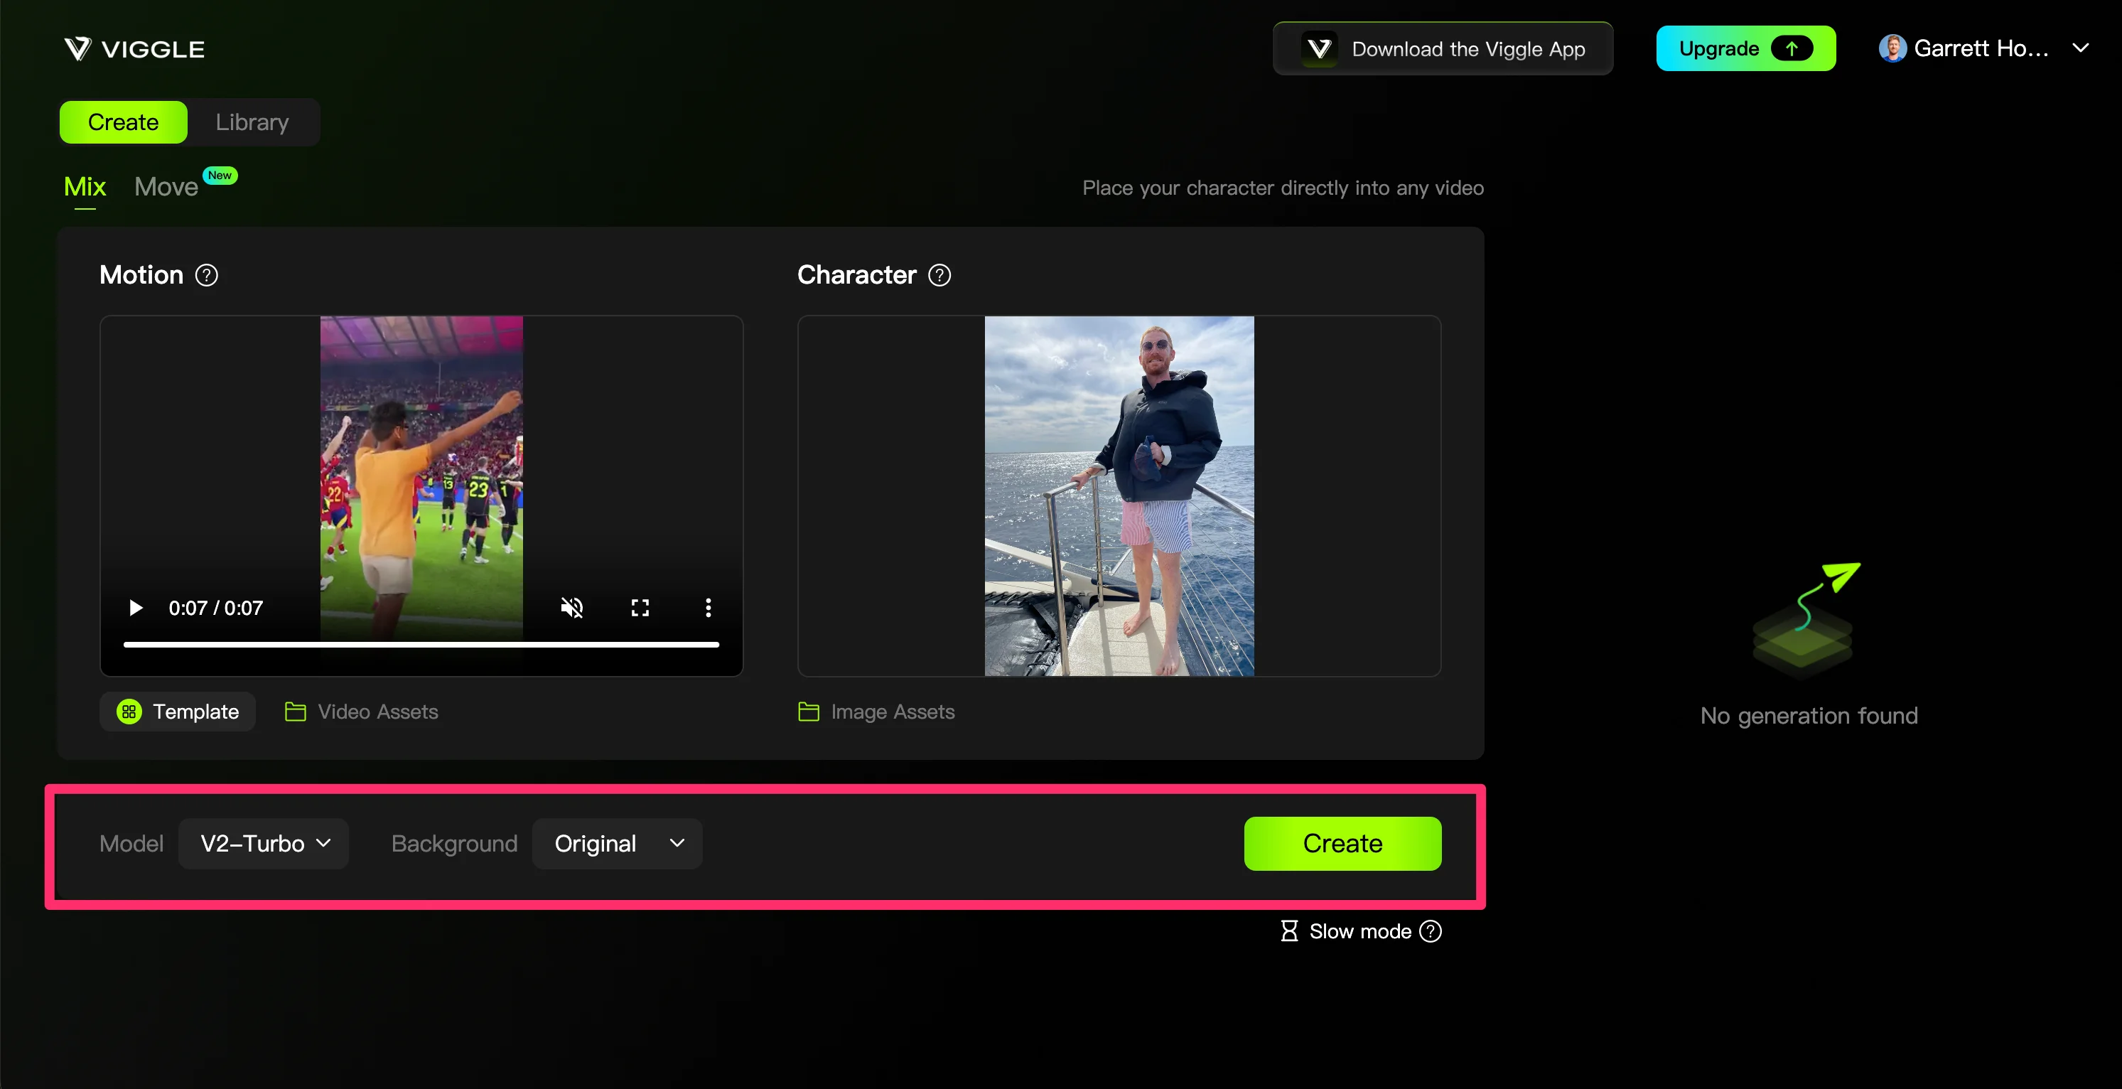Switch to the Move tab

pyautogui.click(x=166, y=187)
